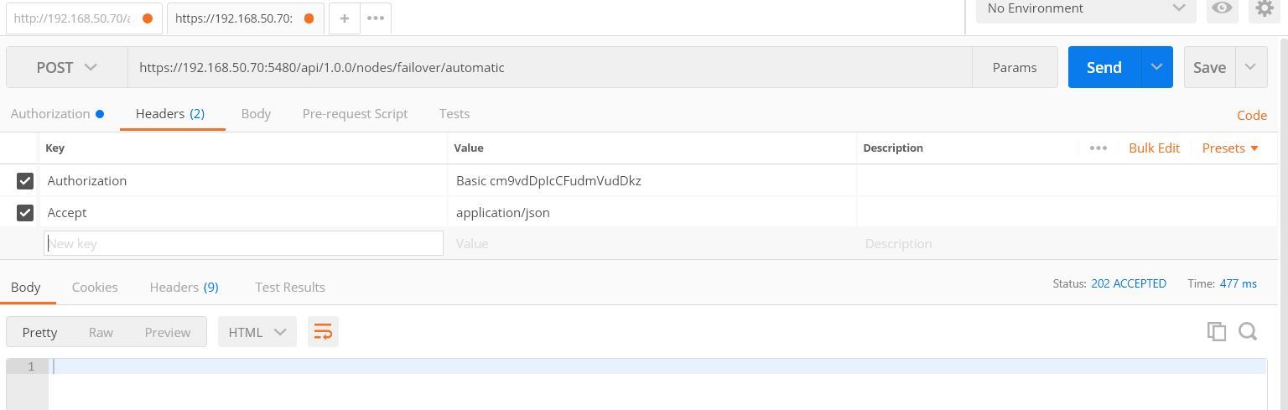Viewport: 1288px width, 410px height.
Task: Select the Pretty response view
Action: 39,332
